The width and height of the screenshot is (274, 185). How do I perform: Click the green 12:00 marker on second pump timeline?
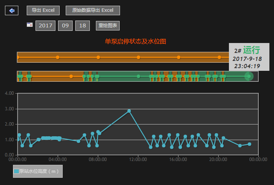click(138, 76)
